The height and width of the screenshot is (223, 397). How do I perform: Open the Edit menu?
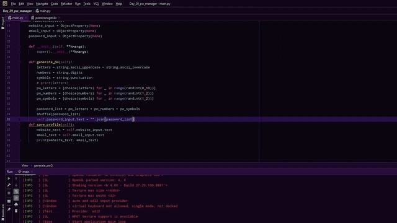(21, 4)
